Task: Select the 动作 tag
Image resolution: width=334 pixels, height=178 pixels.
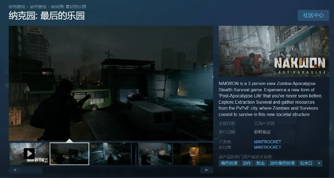Action: [247, 163]
